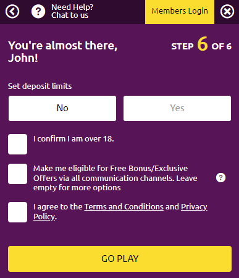Choose No for deposit limits

click(x=62, y=108)
